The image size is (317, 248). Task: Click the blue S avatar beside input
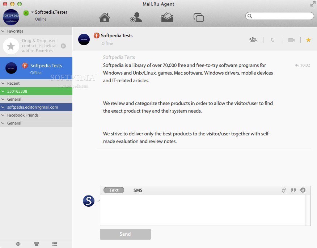point(89,201)
